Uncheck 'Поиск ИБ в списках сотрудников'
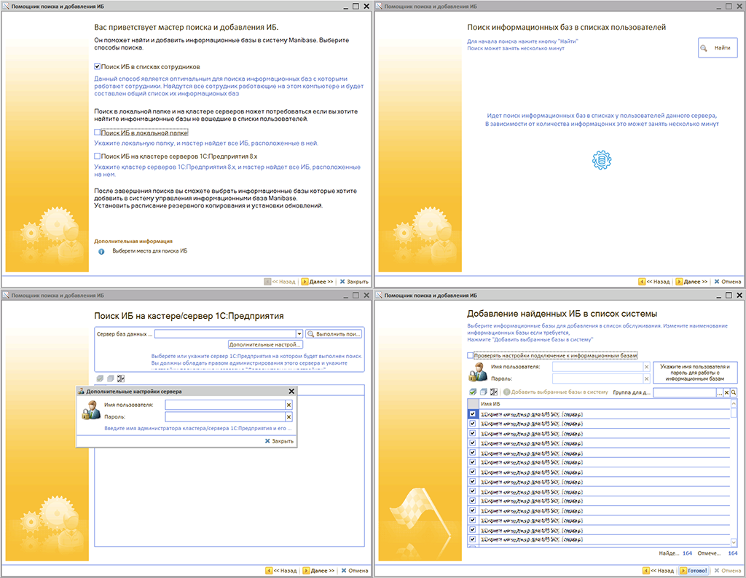746x578 pixels. (98, 66)
